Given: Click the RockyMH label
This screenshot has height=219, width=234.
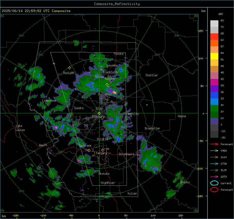Looking at the screenshot, I should 69,73.
